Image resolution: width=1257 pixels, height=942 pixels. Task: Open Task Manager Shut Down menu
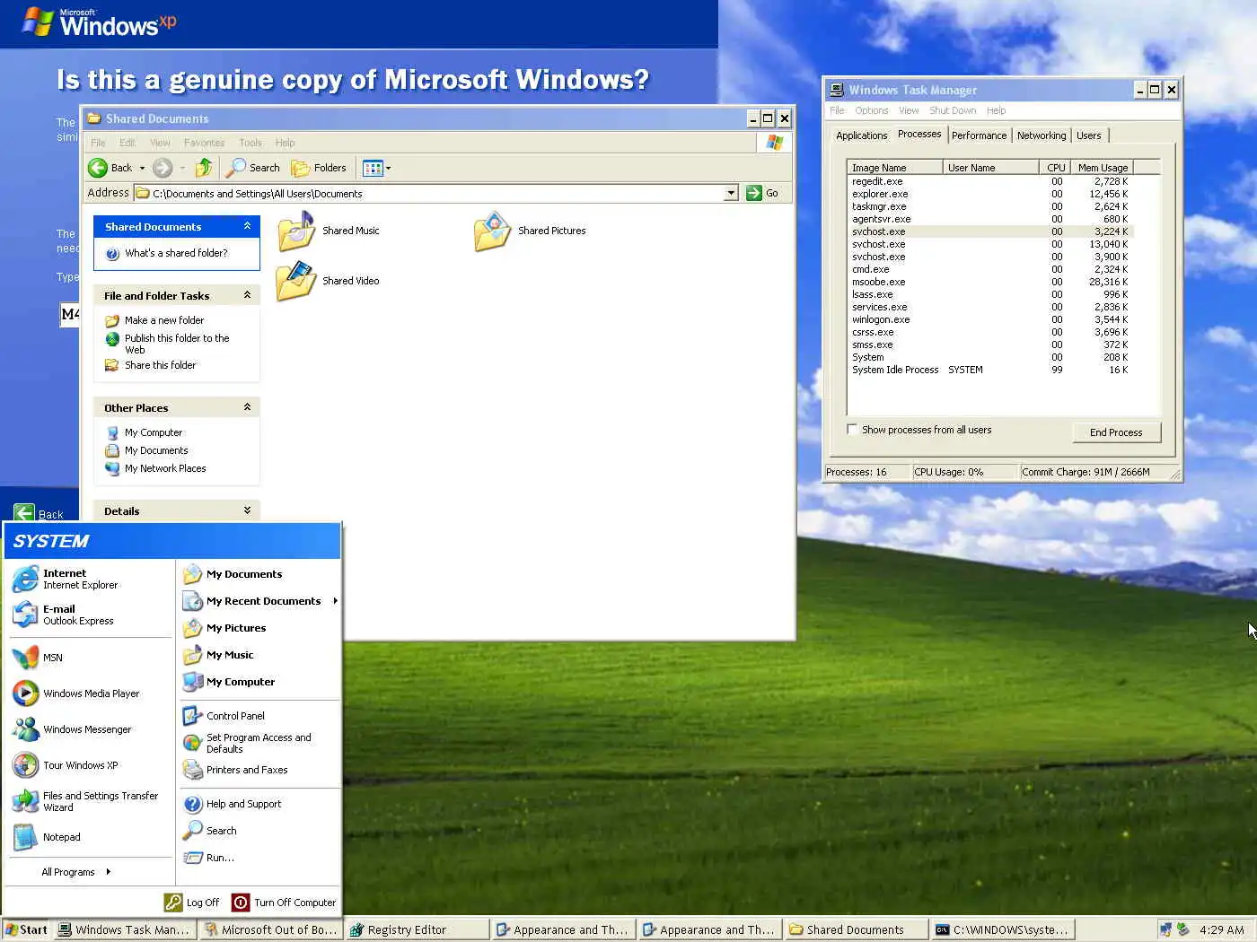pyautogui.click(x=953, y=110)
